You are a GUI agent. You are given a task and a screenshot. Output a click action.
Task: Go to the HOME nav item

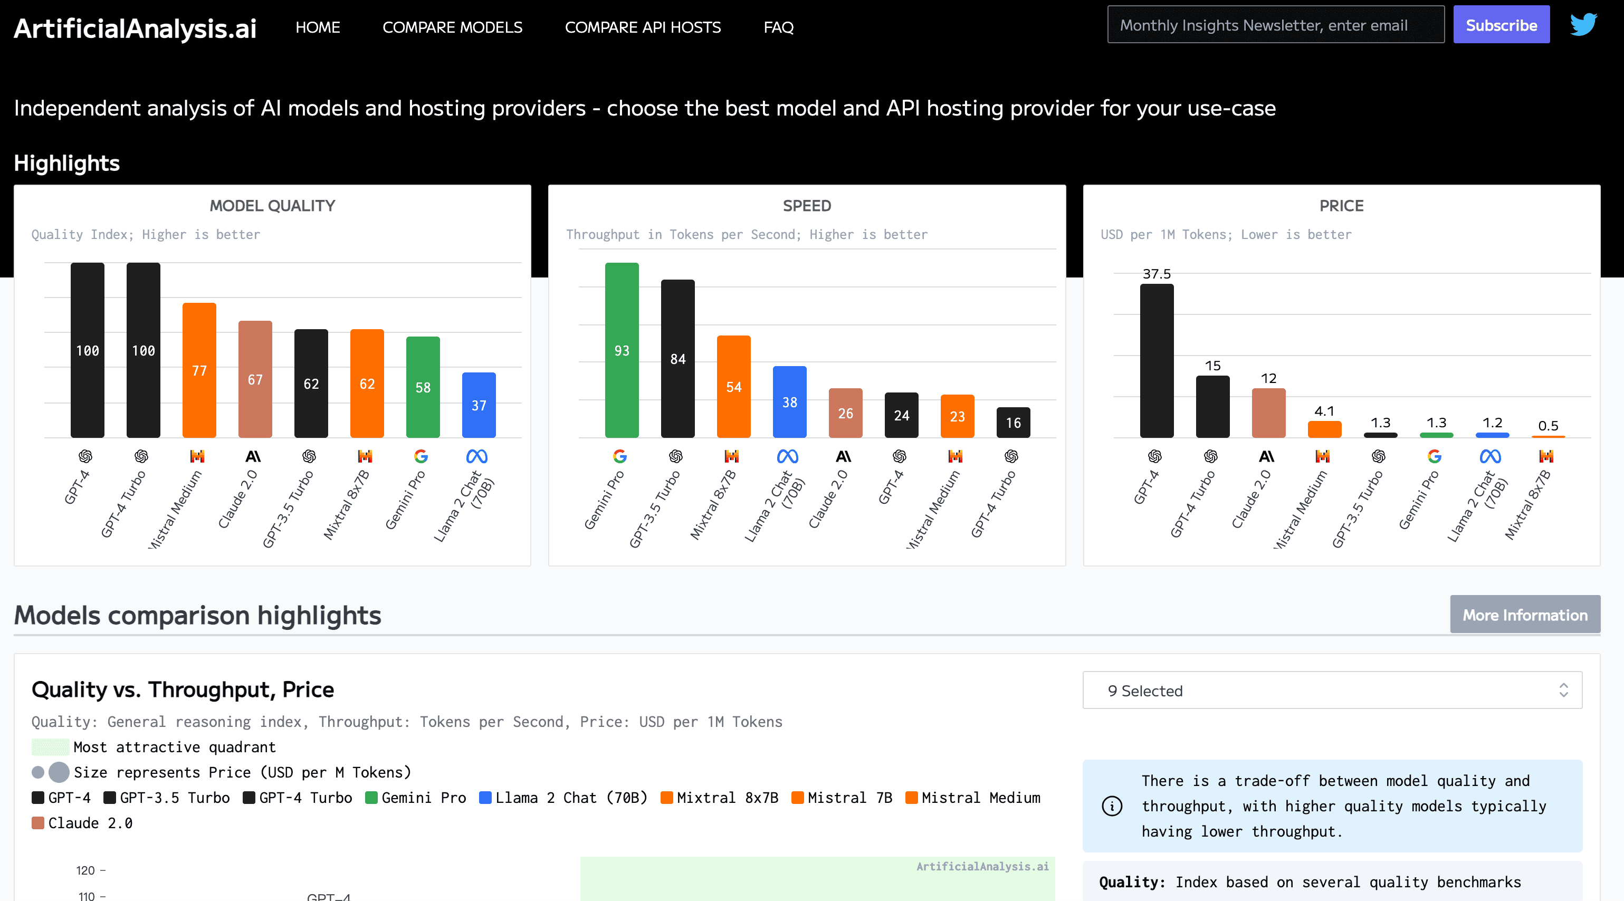(318, 27)
